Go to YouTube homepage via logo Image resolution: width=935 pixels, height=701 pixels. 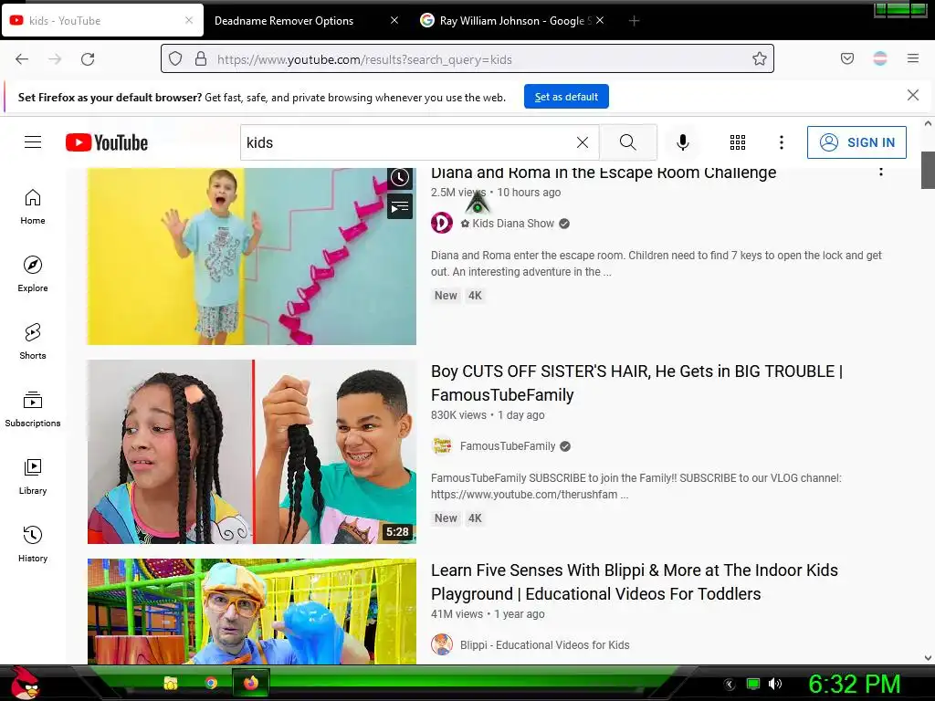tap(107, 142)
